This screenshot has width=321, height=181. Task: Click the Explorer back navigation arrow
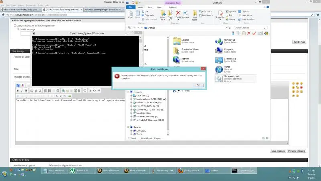tap(129, 27)
